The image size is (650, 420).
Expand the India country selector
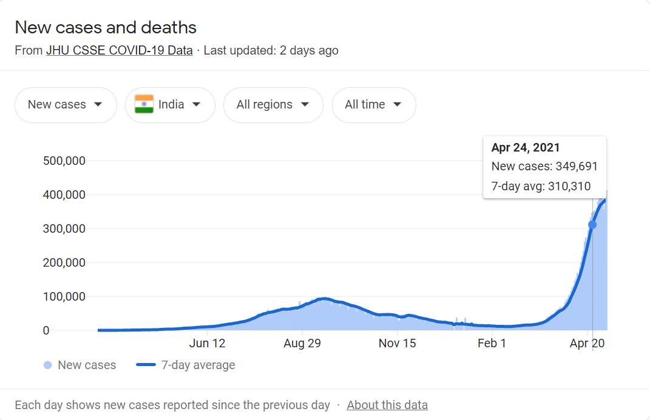coord(170,105)
